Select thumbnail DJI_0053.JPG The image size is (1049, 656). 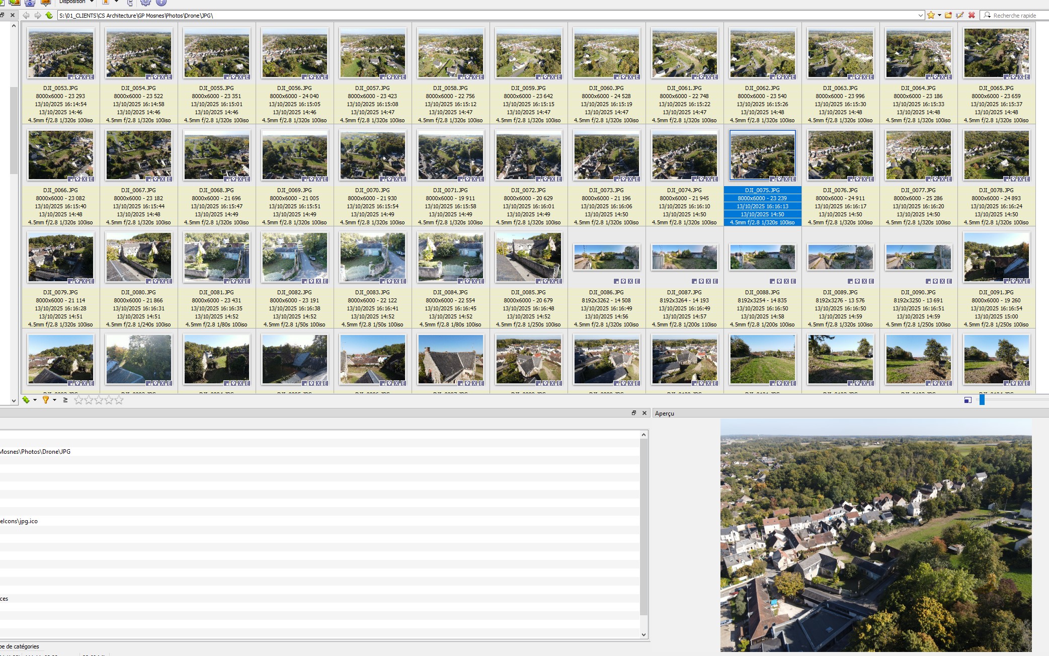[61, 53]
